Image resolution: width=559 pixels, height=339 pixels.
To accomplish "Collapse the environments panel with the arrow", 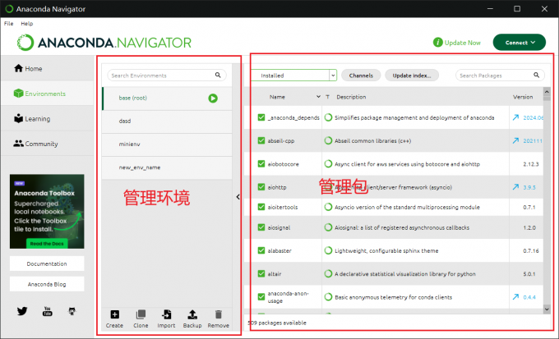I will (x=238, y=197).
